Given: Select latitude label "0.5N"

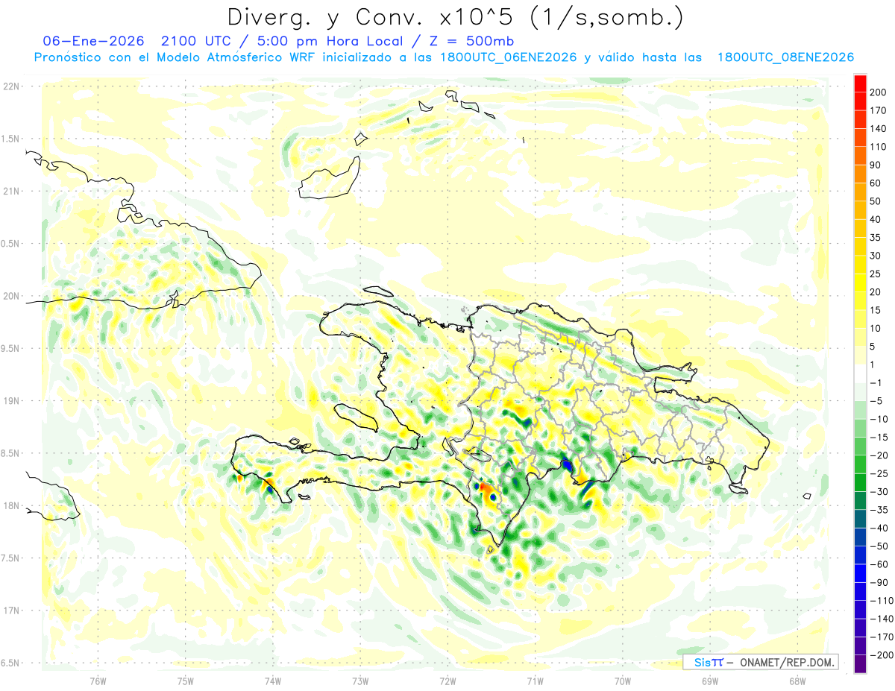Looking at the screenshot, I should [x=10, y=244].
